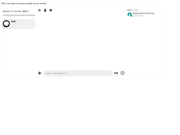Open the user profile icon
Screen dimensions: 180x135
click(x=45, y=10)
